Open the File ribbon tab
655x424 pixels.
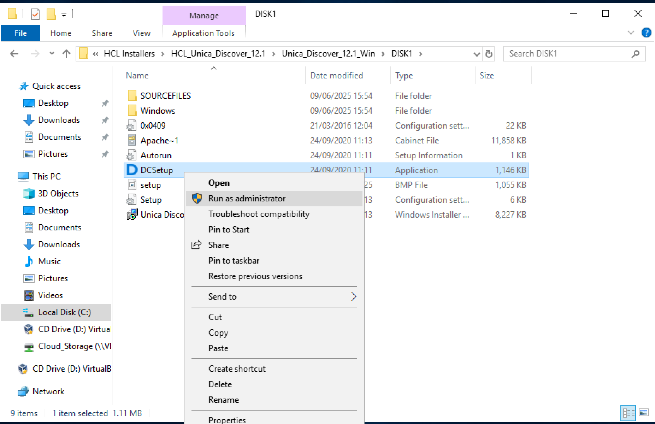pos(20,33)
